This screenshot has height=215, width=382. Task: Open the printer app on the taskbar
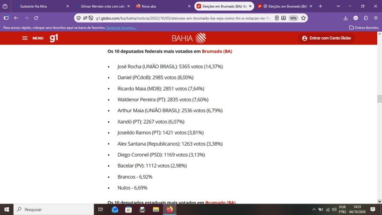pyautogui.click(x=142, y=209)
